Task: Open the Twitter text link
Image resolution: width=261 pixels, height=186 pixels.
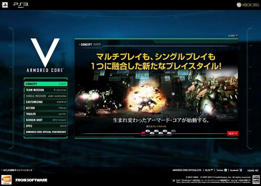Action: (x=220, y=170)
